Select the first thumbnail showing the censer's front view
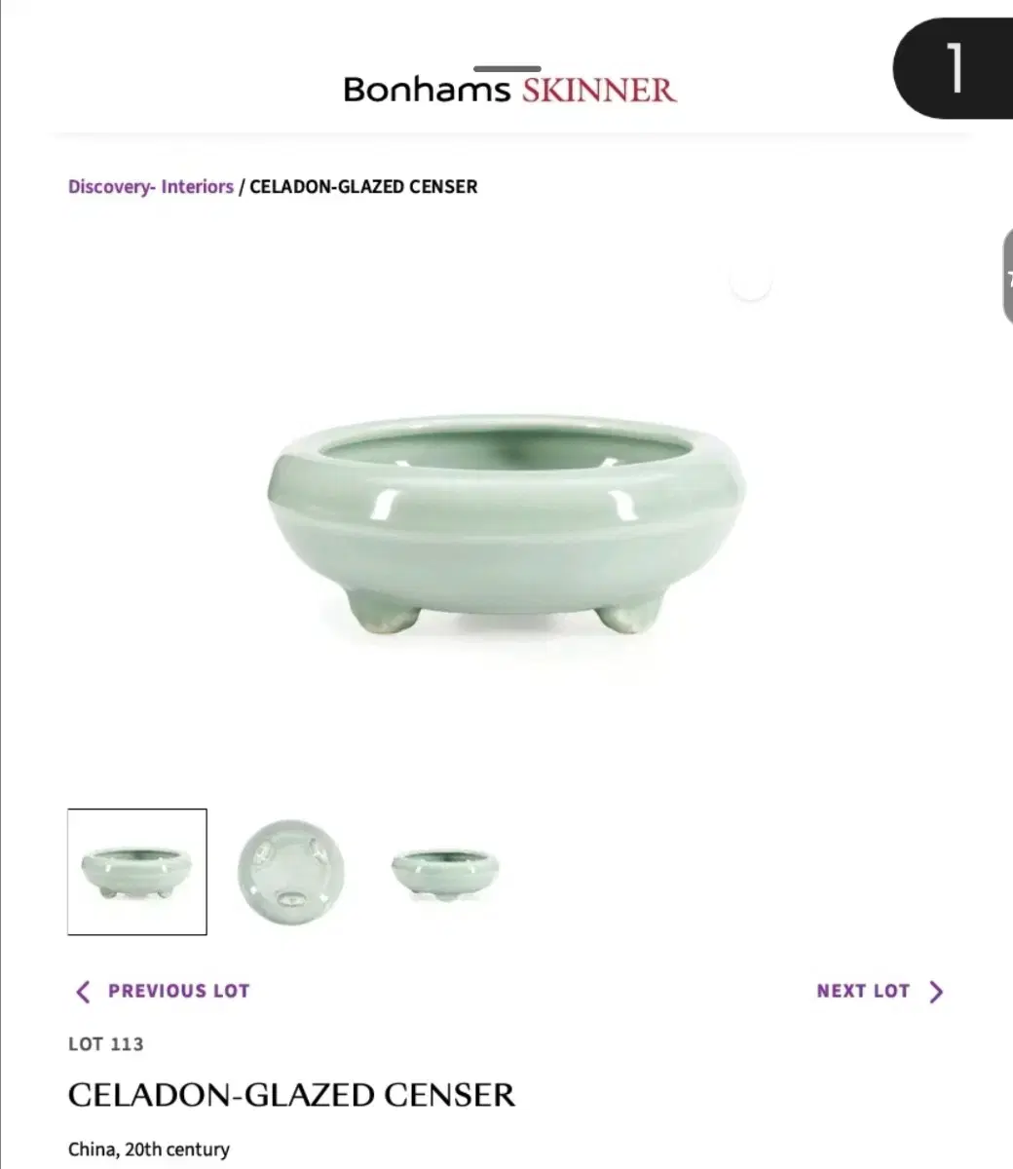Image resolution: width=1013 pixels, height=1169 pixels. click(137, 872)
